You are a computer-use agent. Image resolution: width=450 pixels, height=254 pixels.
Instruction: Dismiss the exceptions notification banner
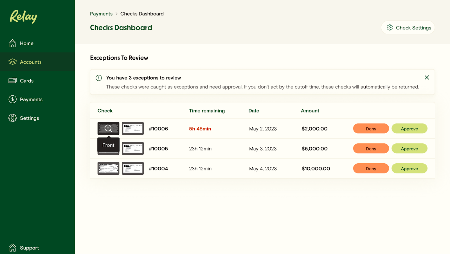427,77
